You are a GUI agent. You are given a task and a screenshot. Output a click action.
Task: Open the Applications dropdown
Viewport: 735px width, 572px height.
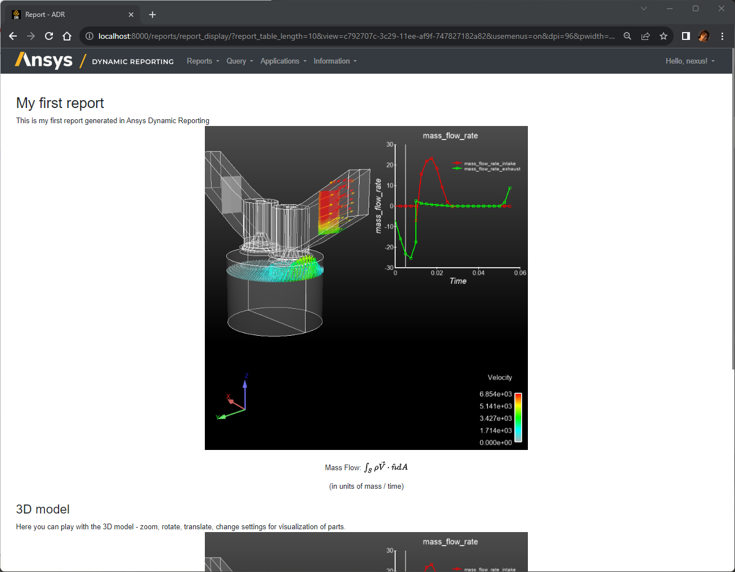coord(284,61)
